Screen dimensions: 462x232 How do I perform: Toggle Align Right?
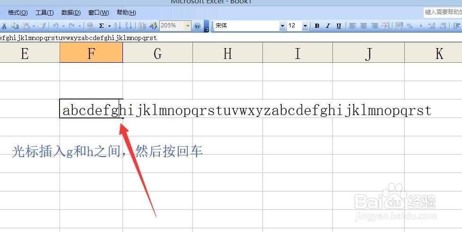[x=375, y=26]
